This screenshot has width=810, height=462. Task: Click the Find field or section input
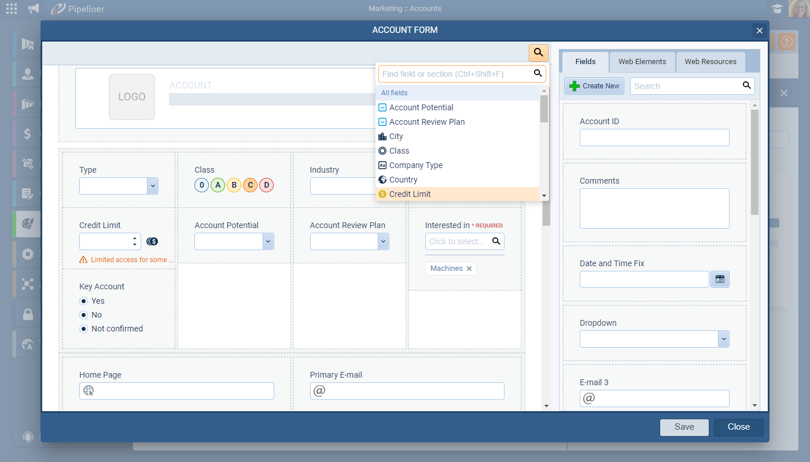[456, 74]
